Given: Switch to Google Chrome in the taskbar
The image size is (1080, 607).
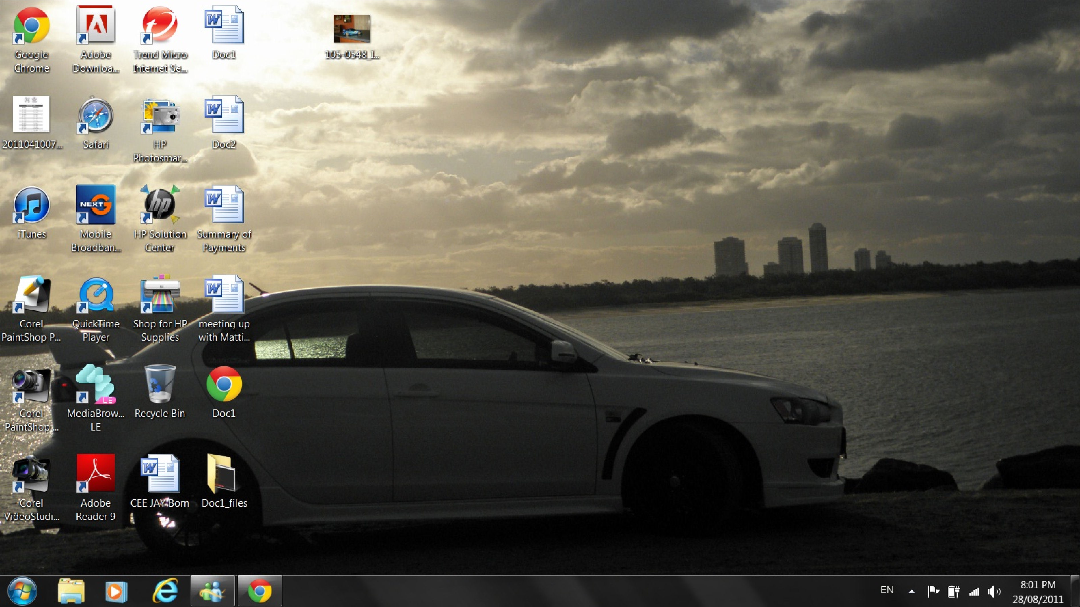Looking at the screenshot, I should coord(260,591).
